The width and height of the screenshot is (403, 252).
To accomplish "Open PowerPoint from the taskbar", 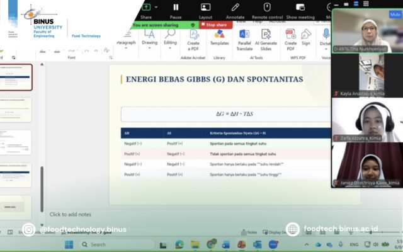I will point(242,244).
